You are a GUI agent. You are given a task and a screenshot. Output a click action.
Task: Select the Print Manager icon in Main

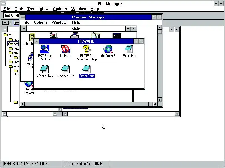point(75,35)
